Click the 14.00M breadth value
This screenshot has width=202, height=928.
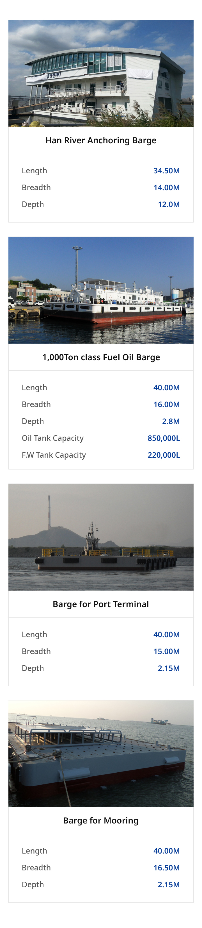coord(166,188)
